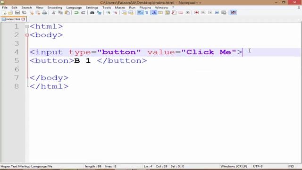This screenshot has width=302, height=170.
Task: Toggle Show All Characters pilcrow icon
Action: [147, 13]
